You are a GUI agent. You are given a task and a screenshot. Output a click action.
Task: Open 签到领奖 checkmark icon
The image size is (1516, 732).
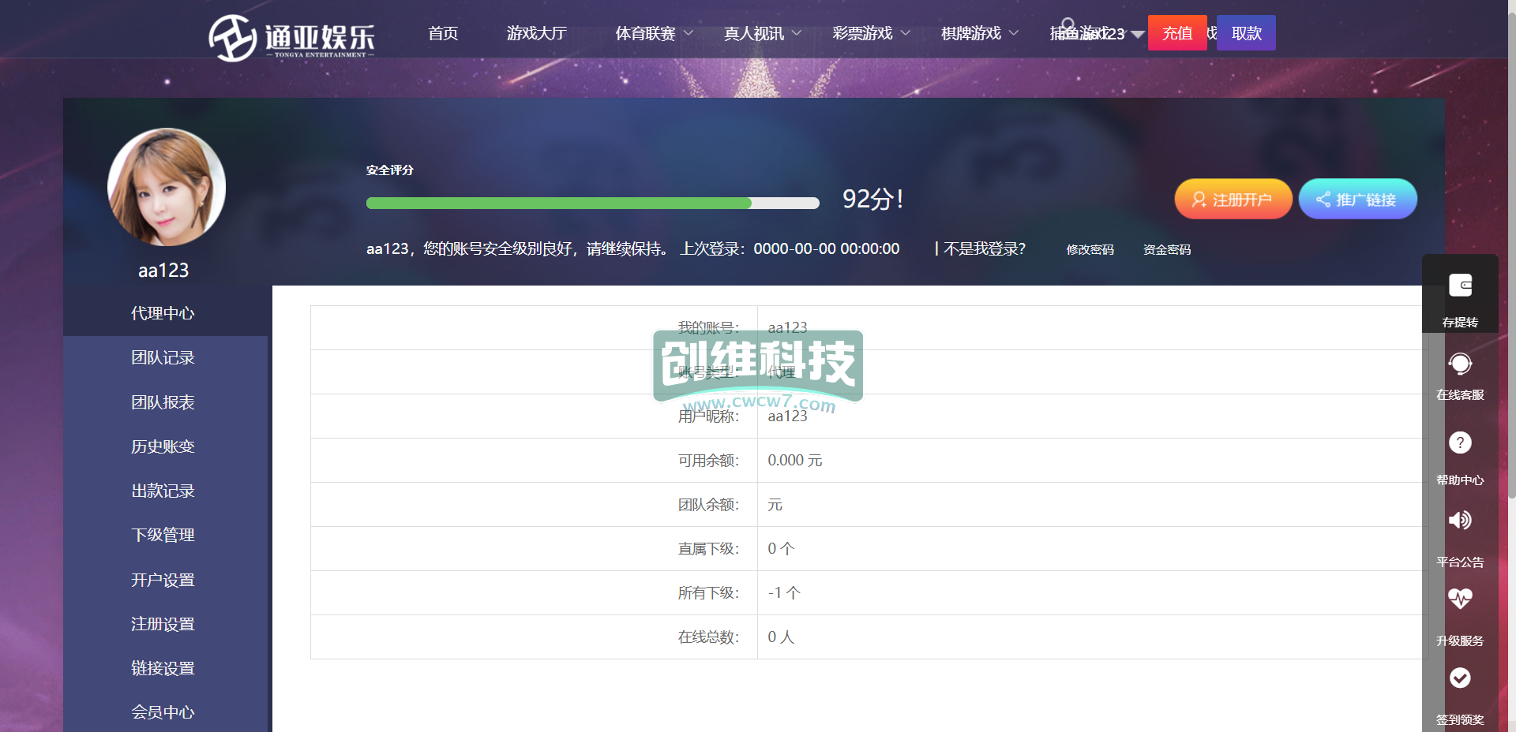click(1460, 678)
